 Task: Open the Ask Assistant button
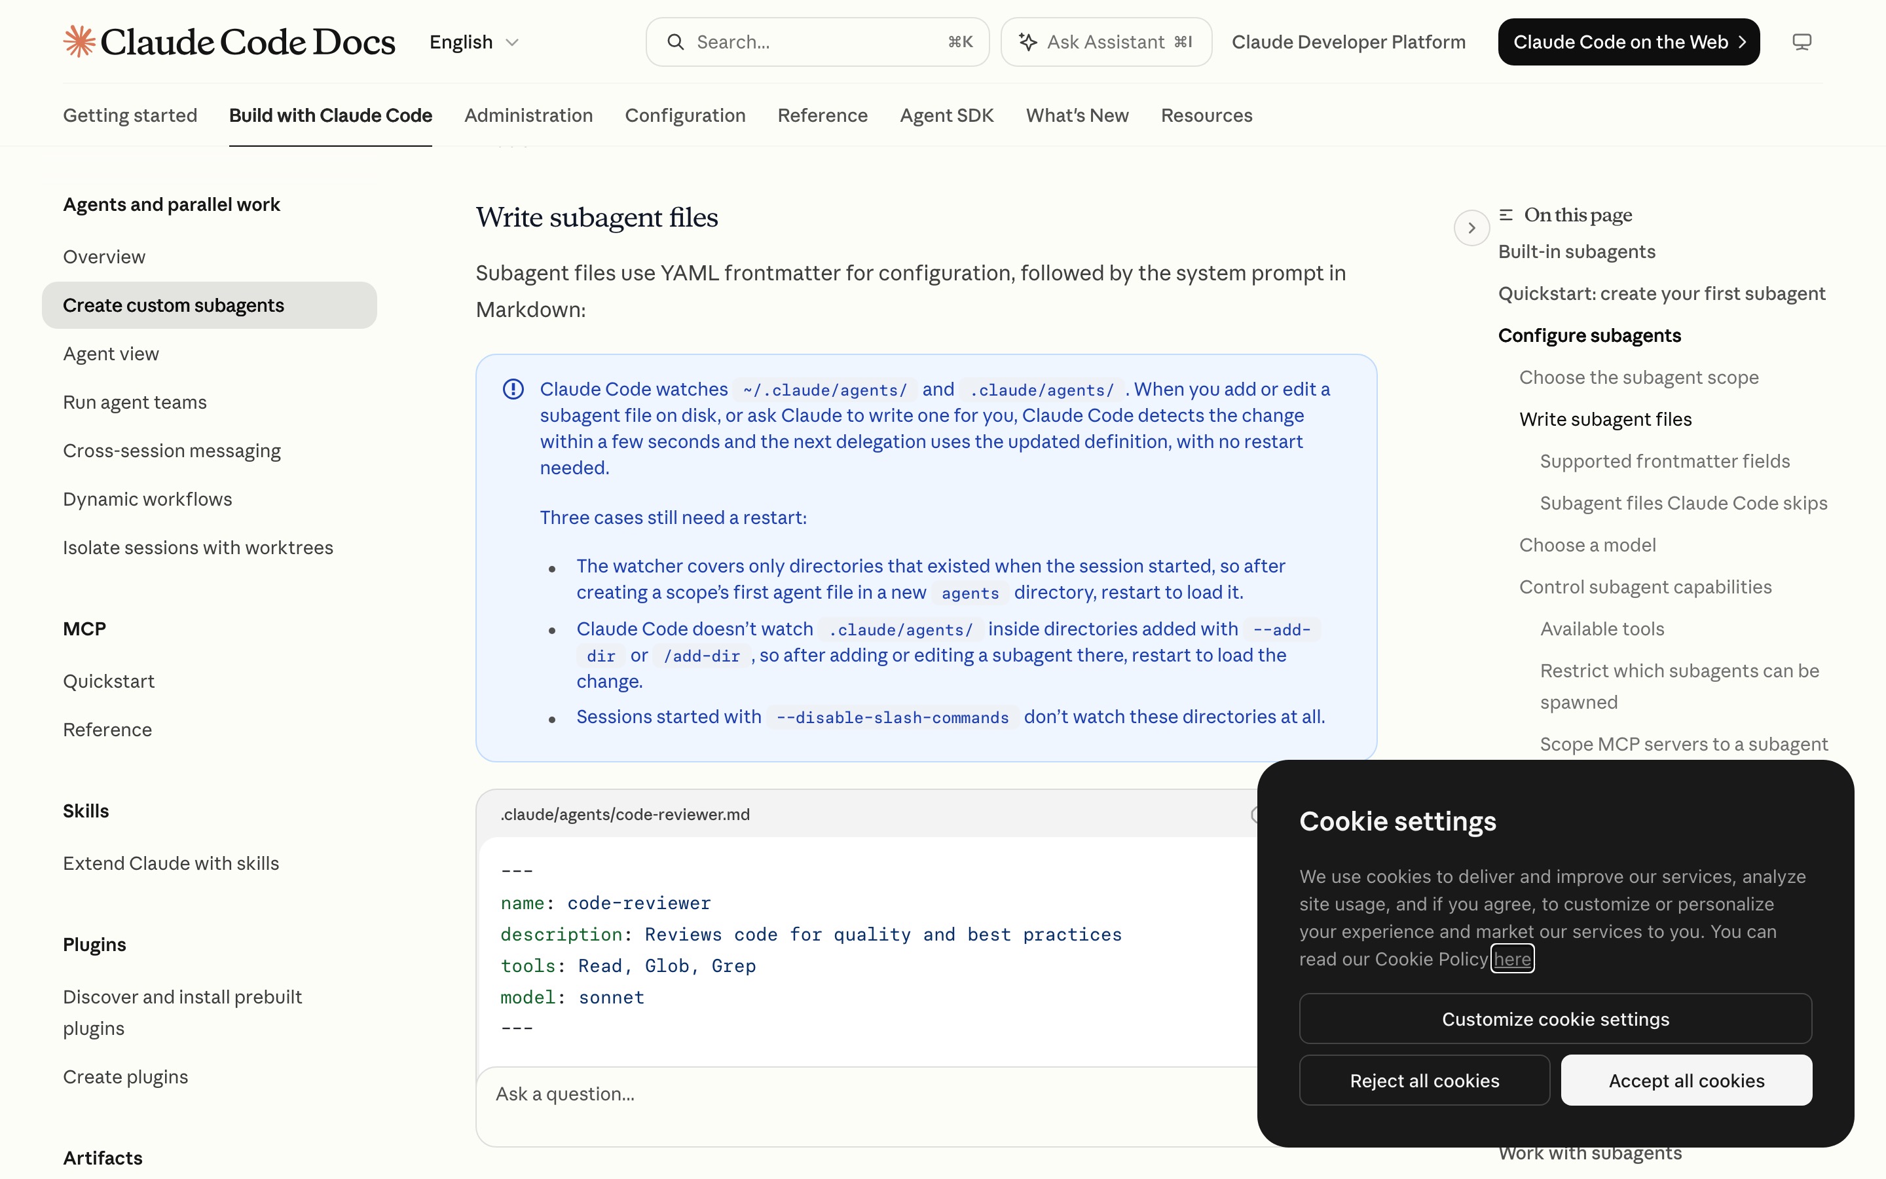tap(1106, 42)
